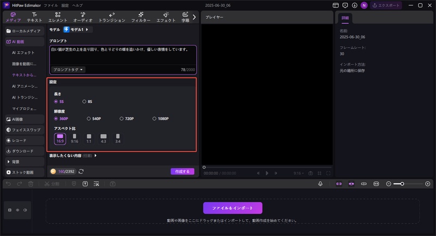Refresh the credits counter

(81, 172)
